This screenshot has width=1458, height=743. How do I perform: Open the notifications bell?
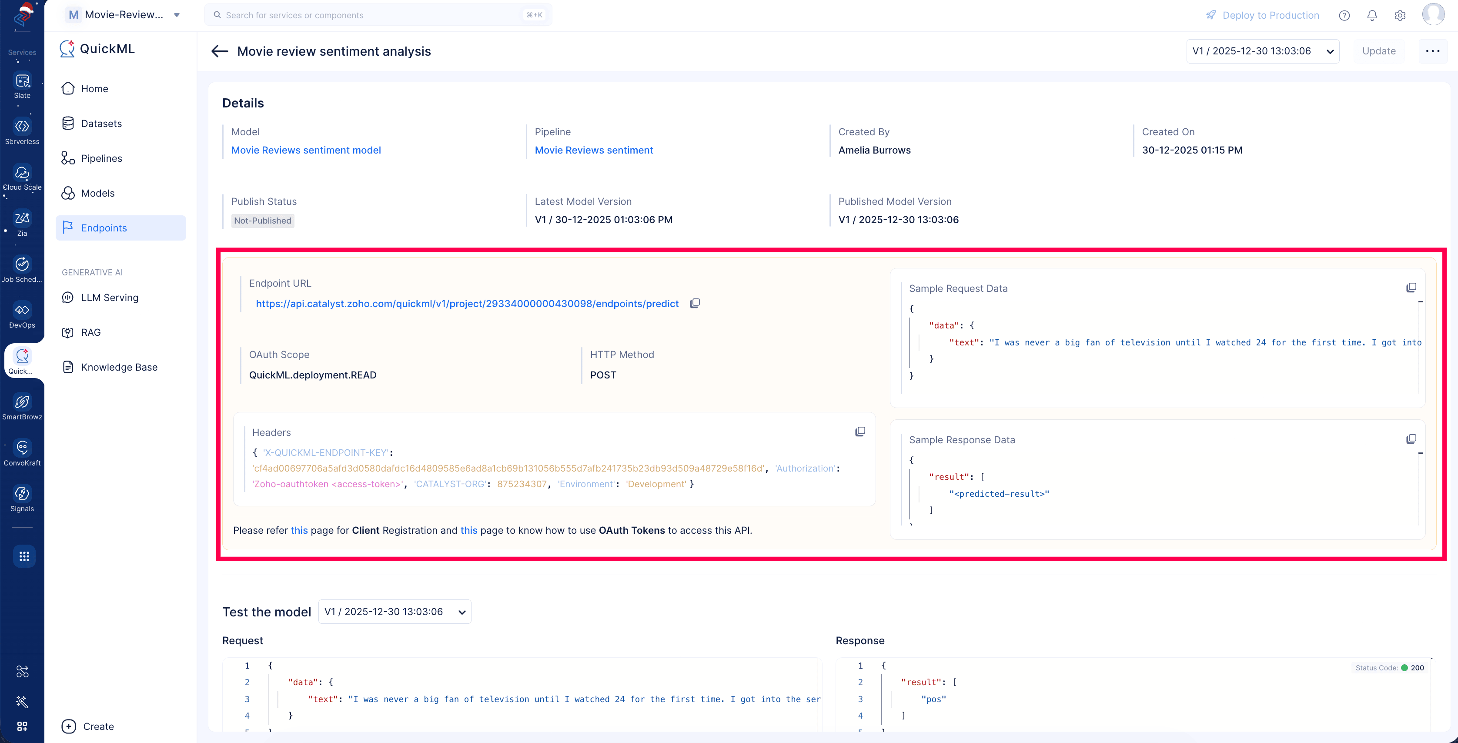pos(1372,16)
